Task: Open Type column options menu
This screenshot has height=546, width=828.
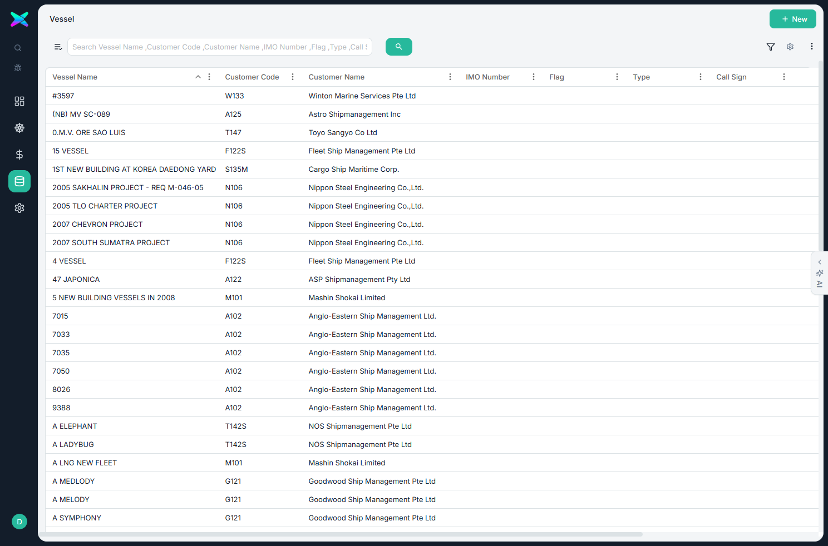Action: tap(701, 77)
